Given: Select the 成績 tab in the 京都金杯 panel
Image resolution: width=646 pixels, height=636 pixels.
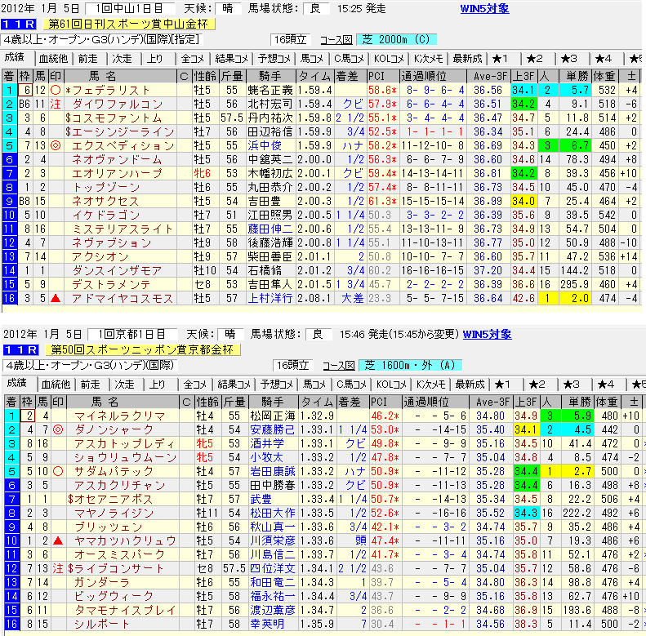Looking at the screenshot, I should pyautogui.click(x=17, y=383).
